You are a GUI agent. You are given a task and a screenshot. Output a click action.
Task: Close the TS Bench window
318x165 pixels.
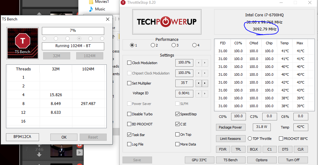tap(108, 19)
